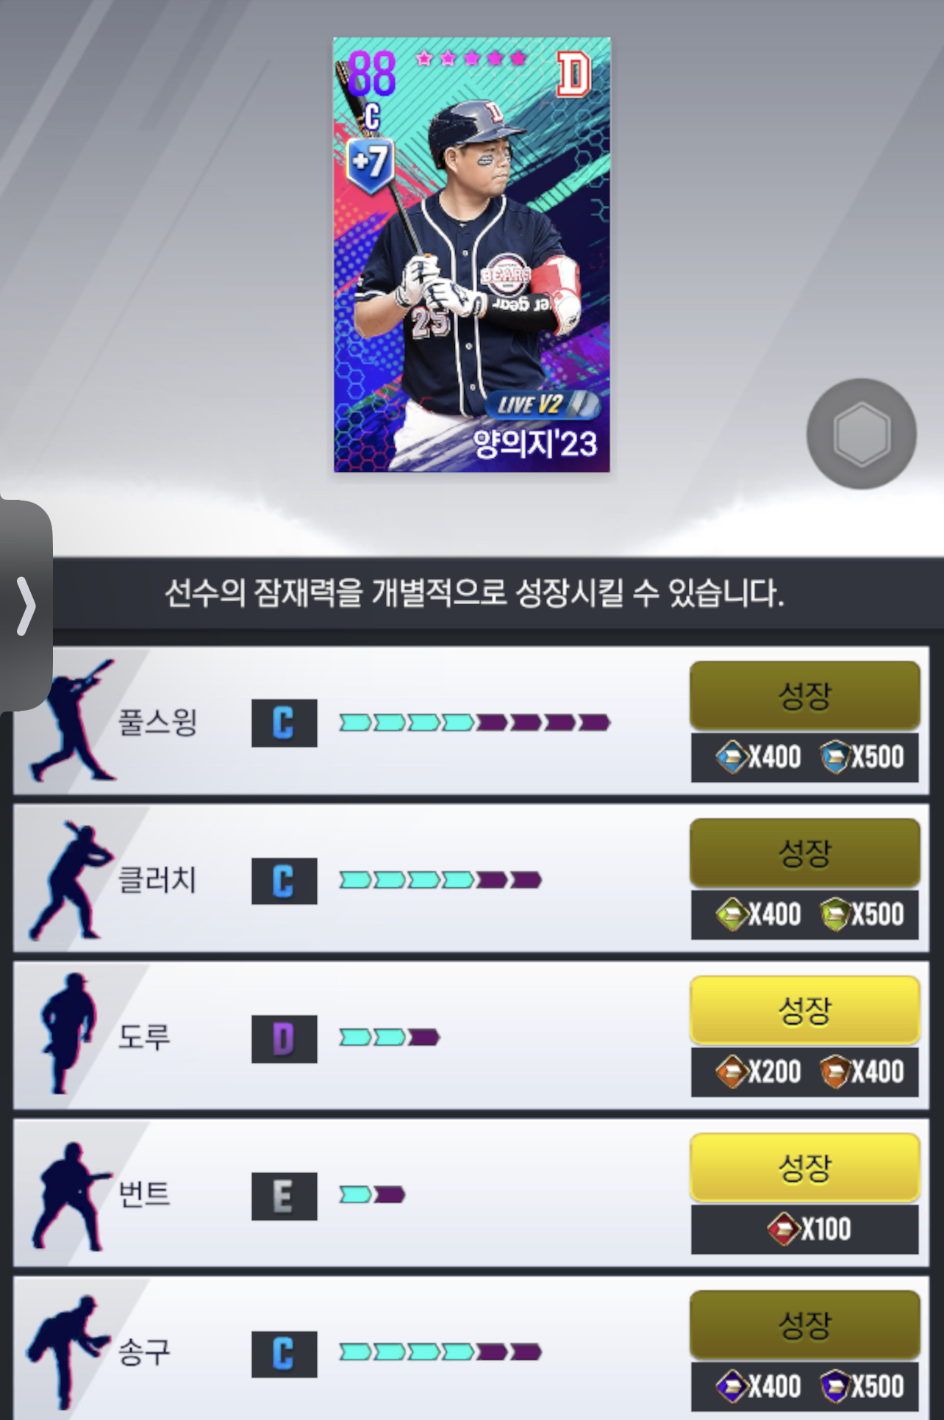Click the +7 upgrade shield on card
This screenshot has width=944, height=1420.
[371, 164]
